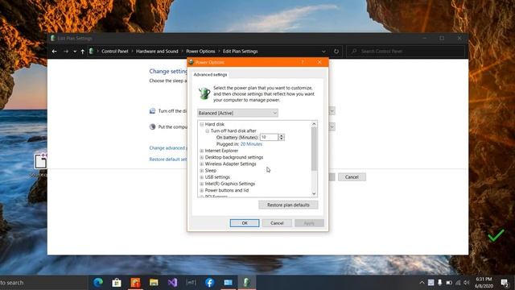Click Power Options breadcrumb
Viewport: 515px width, 290px height.
[x=200, y=52]
